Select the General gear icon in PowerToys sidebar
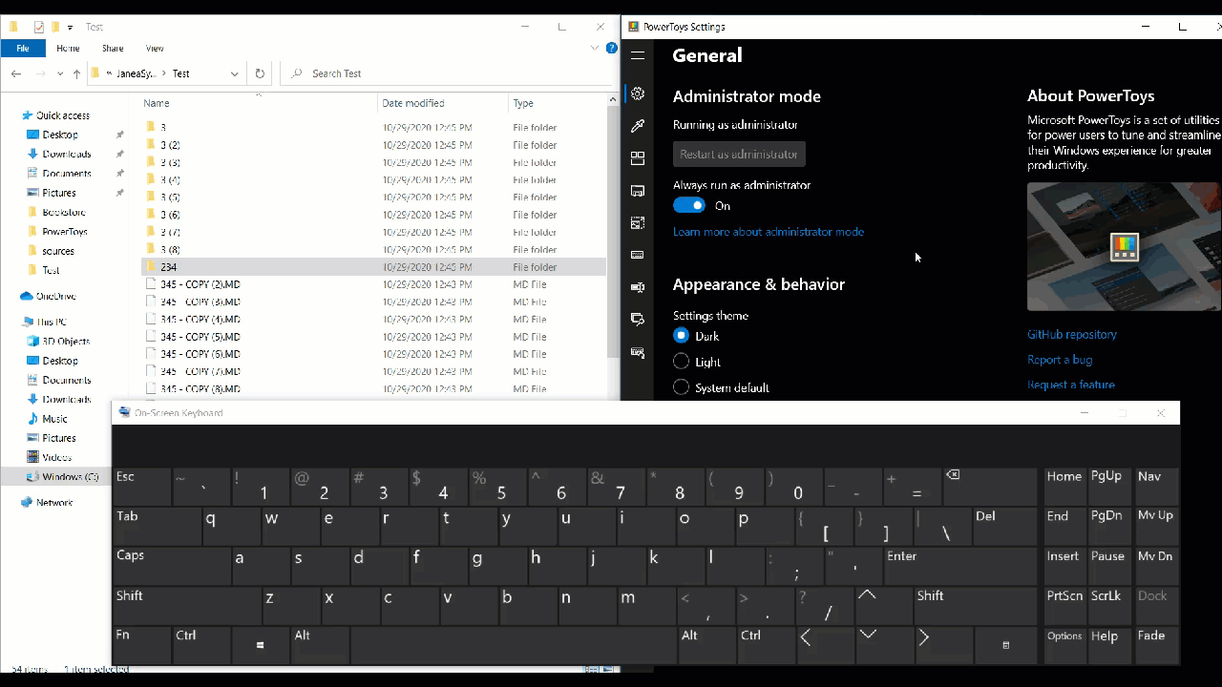Viewport: 1222px width, 687px height. click(638, 94)
